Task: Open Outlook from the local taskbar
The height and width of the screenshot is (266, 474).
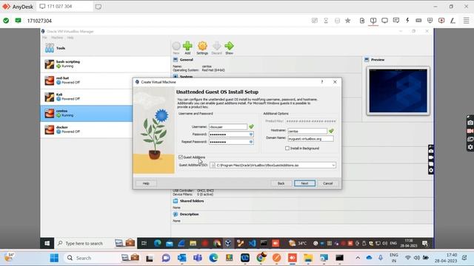Action: click(x=182, y=258)
